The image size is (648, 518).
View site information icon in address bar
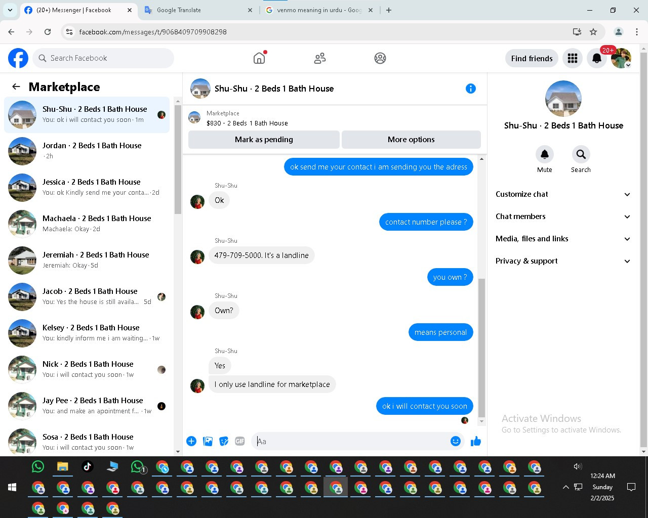(x=69, y=32)
